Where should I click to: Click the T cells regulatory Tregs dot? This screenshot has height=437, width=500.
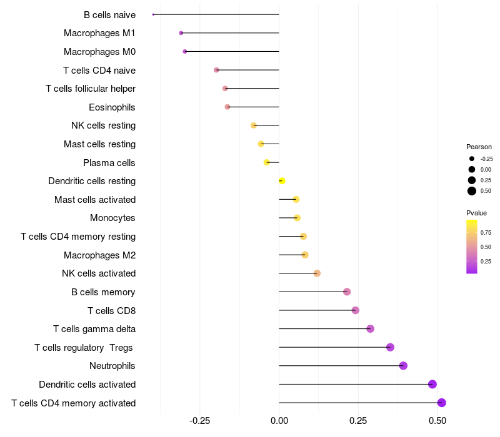[390, 347]
